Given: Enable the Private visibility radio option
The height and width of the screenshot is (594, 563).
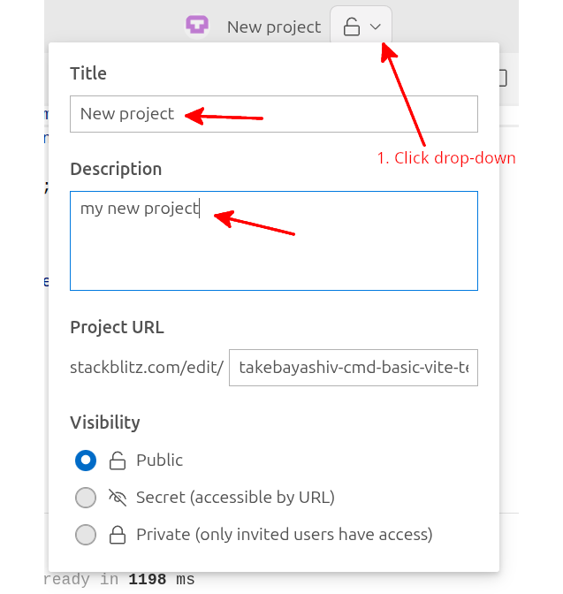Looking at the screenshot, I should click(x=86, y=535).
